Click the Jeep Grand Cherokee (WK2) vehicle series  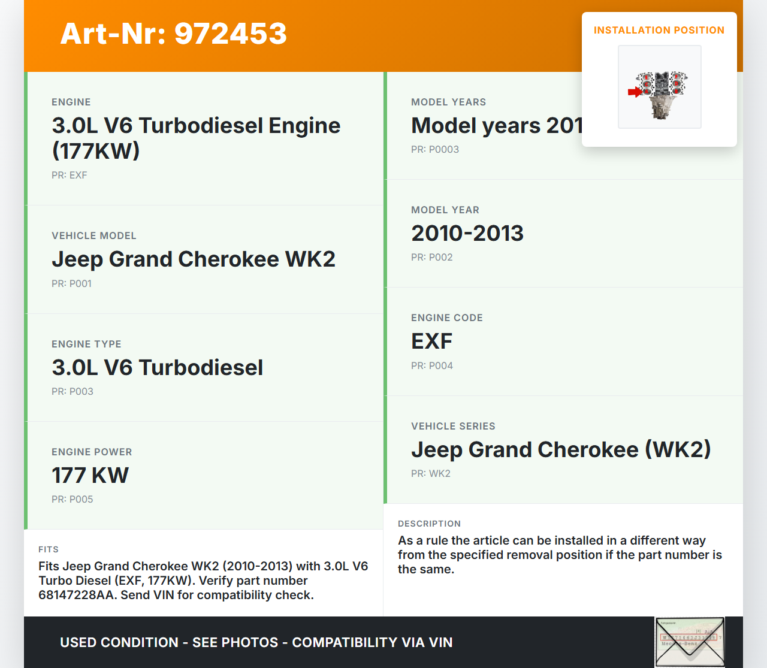pos(560,449)
